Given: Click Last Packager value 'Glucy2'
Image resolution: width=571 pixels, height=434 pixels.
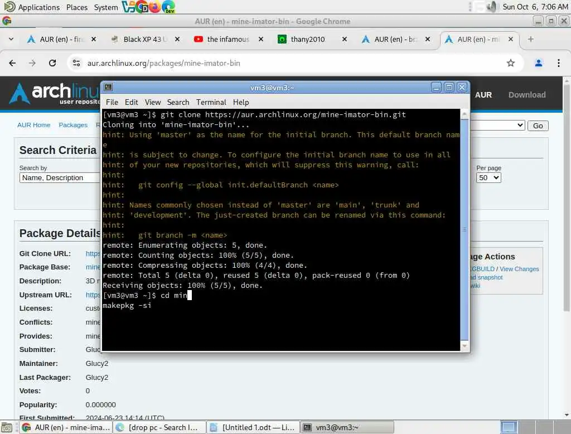Looking at the screenshot, I should (x=96, y=377).
